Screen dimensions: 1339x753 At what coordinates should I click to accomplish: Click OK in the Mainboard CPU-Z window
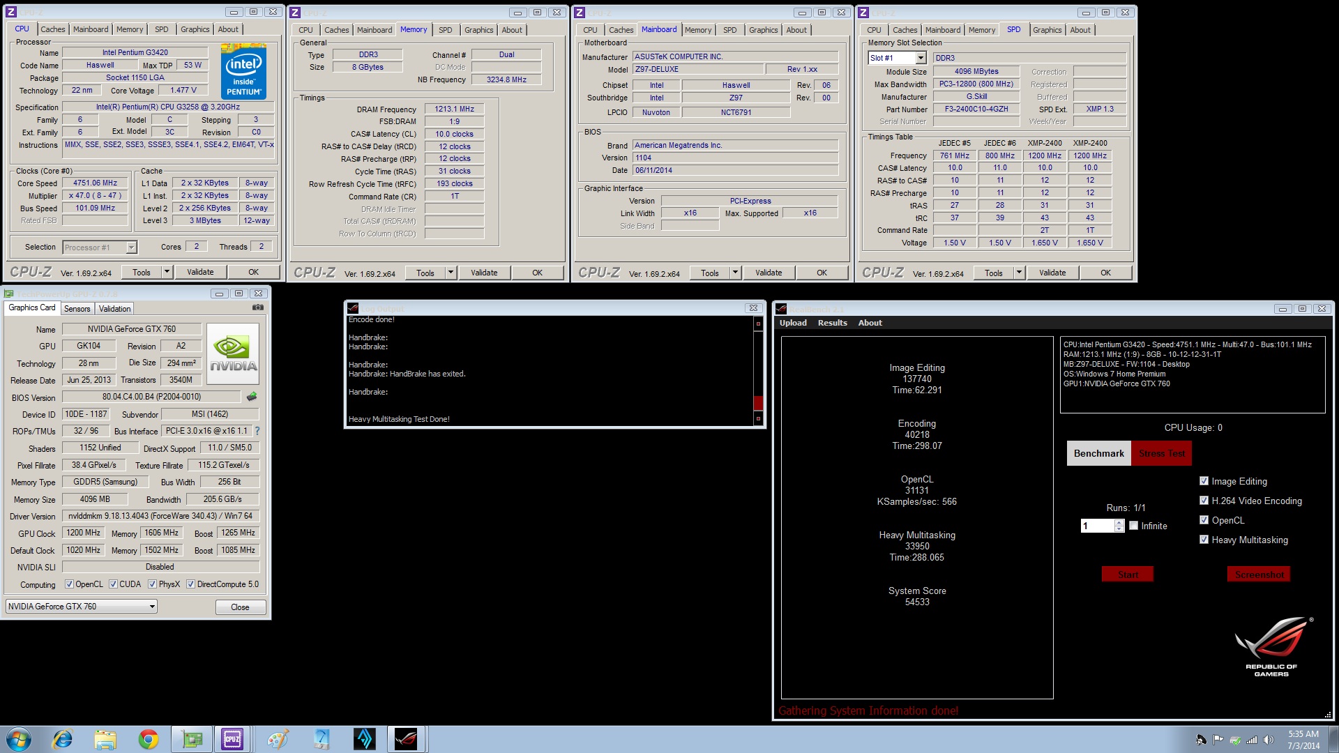822,273
